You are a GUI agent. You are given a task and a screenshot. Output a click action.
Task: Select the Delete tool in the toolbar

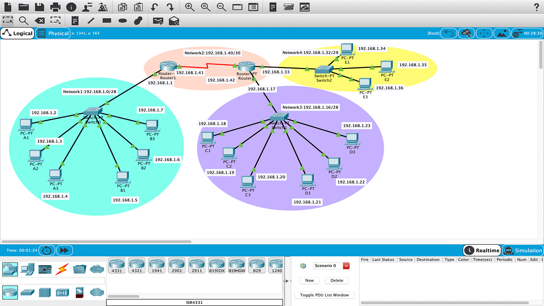pyautogui.click(x=39, y=20)
